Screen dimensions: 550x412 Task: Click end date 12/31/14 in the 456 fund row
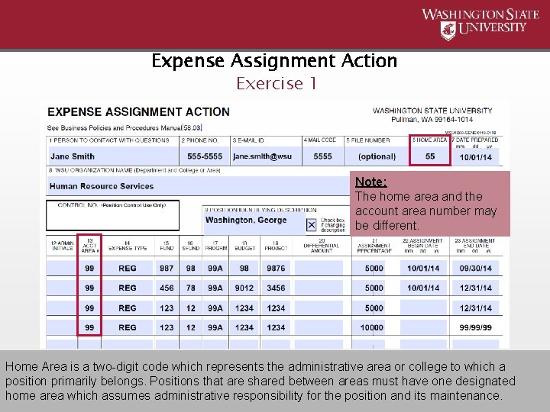pos(475,288)
